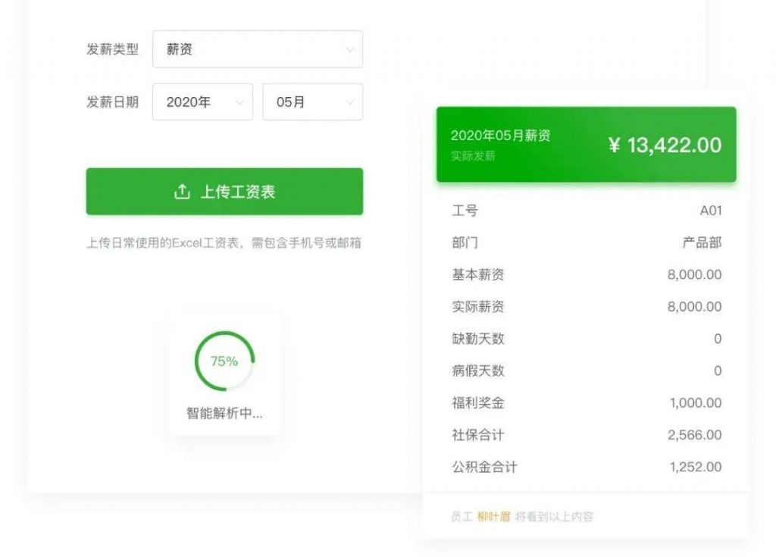Click the chevron arrow in the 薪资 selector
This screenshot has width=776, height=557.
[349, 50]
